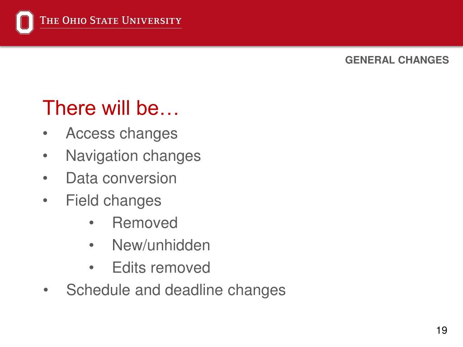Select the 'Removed' sub-bullet text
Screen dimensions: 463x347
(145, 223)
